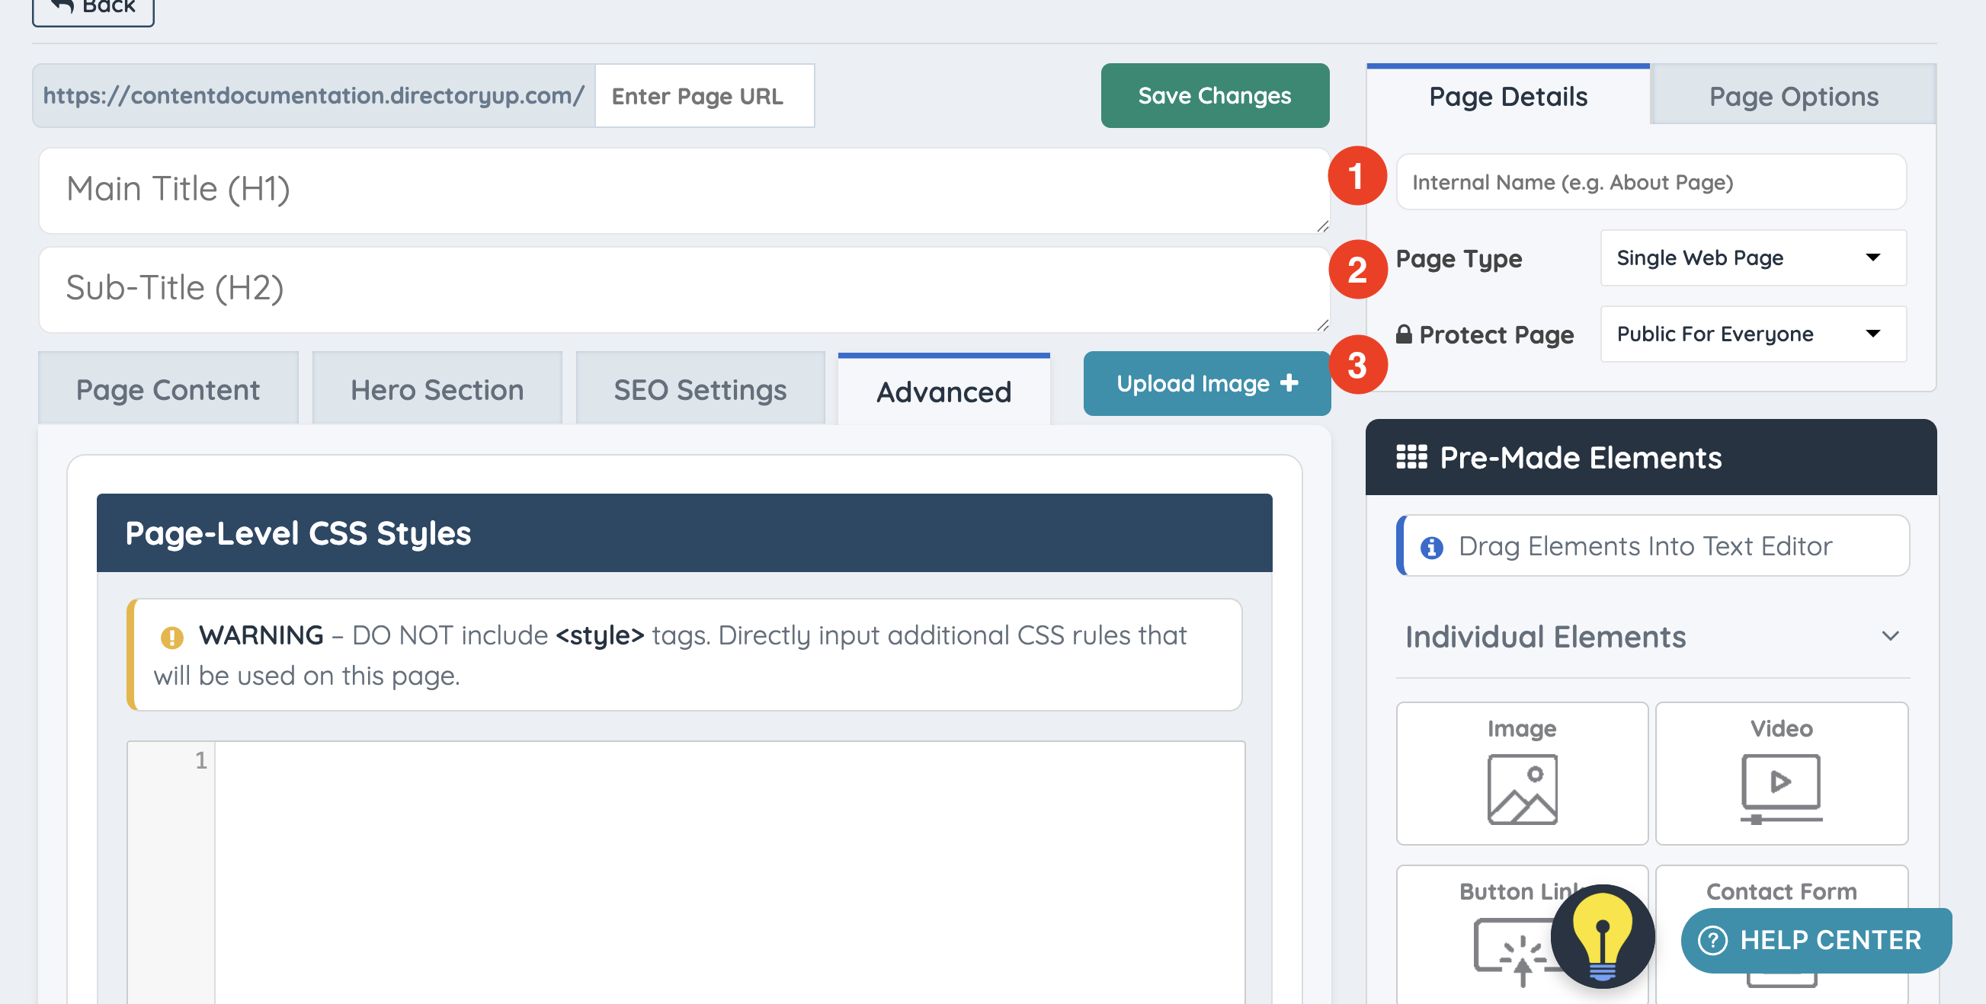The height and width of the screenshot is (1004, 1986).
Task: Click the yellow lightbulb tips icon
Action: click(x=1602, y=936)
